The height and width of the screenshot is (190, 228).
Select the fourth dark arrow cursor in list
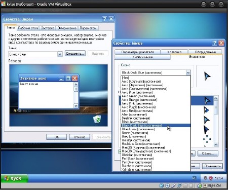[206, 130]
